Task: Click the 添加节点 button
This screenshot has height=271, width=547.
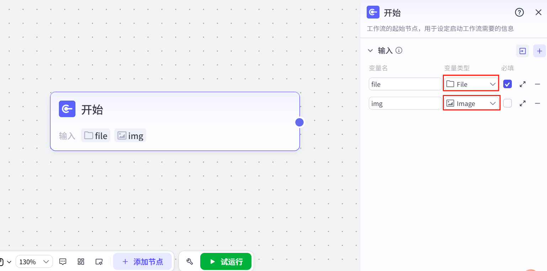Action: point(142,262)
